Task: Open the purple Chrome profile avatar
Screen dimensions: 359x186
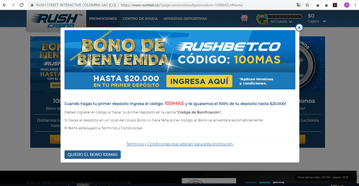Action: [x=347, y=5]
